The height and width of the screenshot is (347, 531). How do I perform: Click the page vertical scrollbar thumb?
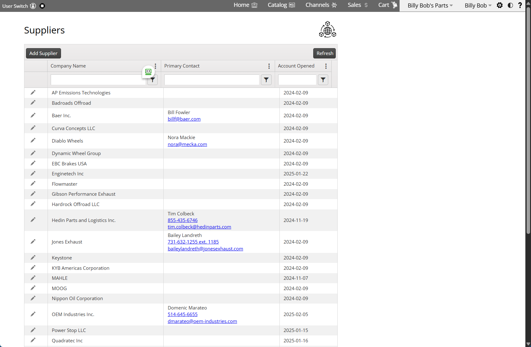pos(528,120)
